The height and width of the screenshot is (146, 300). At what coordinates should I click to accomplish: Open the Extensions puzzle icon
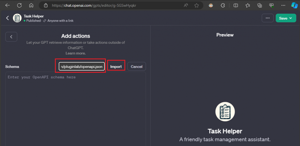coord(223,5)
